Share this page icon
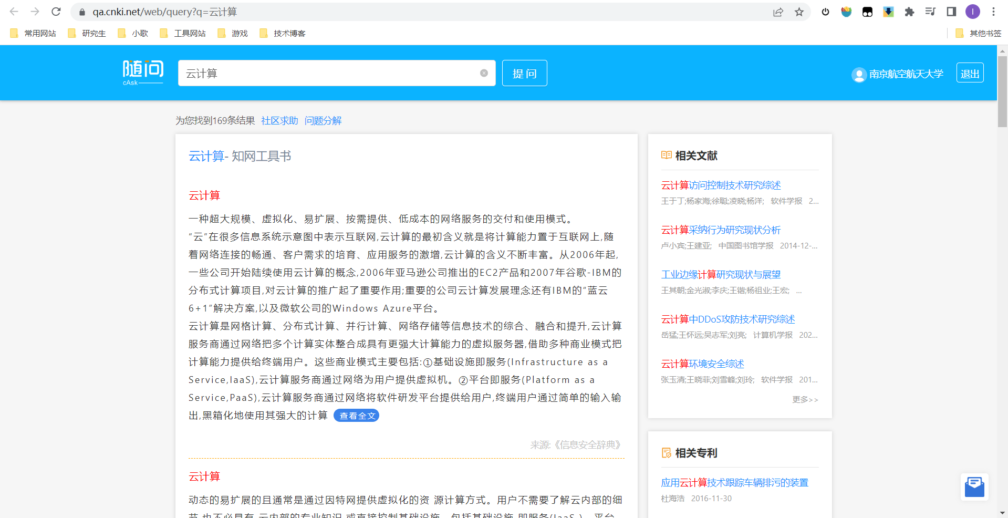Viewport: 1008px width, 518px height. (x=778, y=12)
